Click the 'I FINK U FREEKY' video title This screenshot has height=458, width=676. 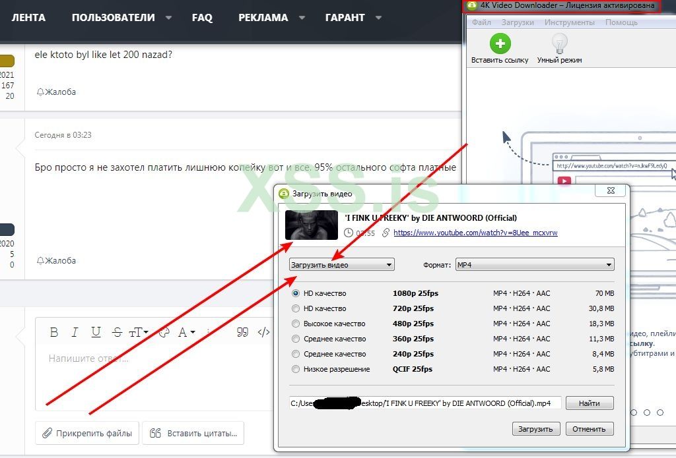(x=430, y=218)
